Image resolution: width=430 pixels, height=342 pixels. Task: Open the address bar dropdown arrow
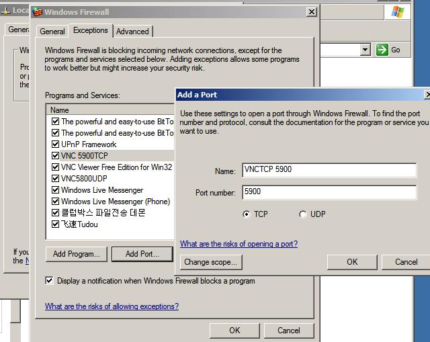(365, 50)
